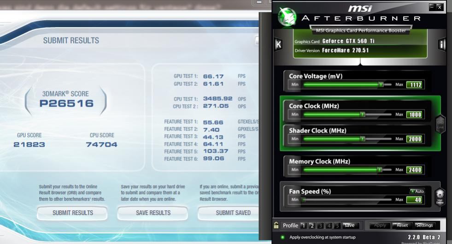
Task: Click the Core Voltage value field 1112
Action: point(415,85)
